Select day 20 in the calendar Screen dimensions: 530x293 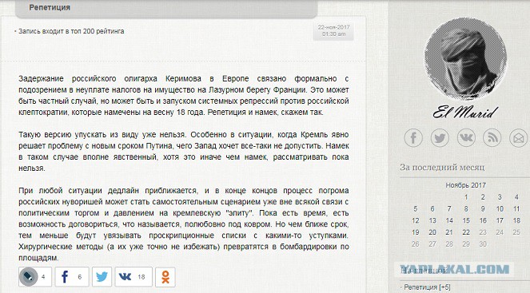point(432,232)
